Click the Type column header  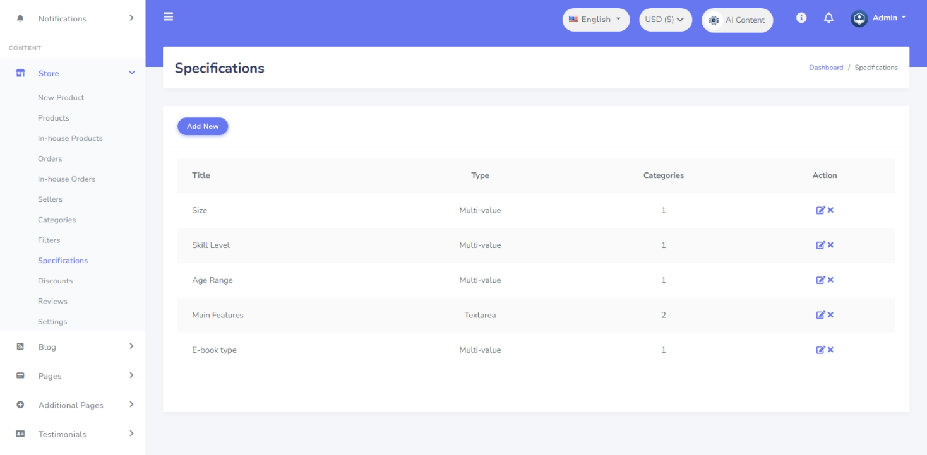480,175
